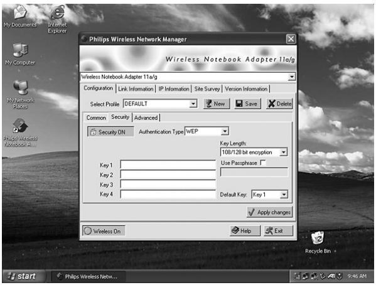The width and height of the screenshot is (376, 285).
Task: Launch Internet Explorer from the desktop
Action: [x=57, y=19]
